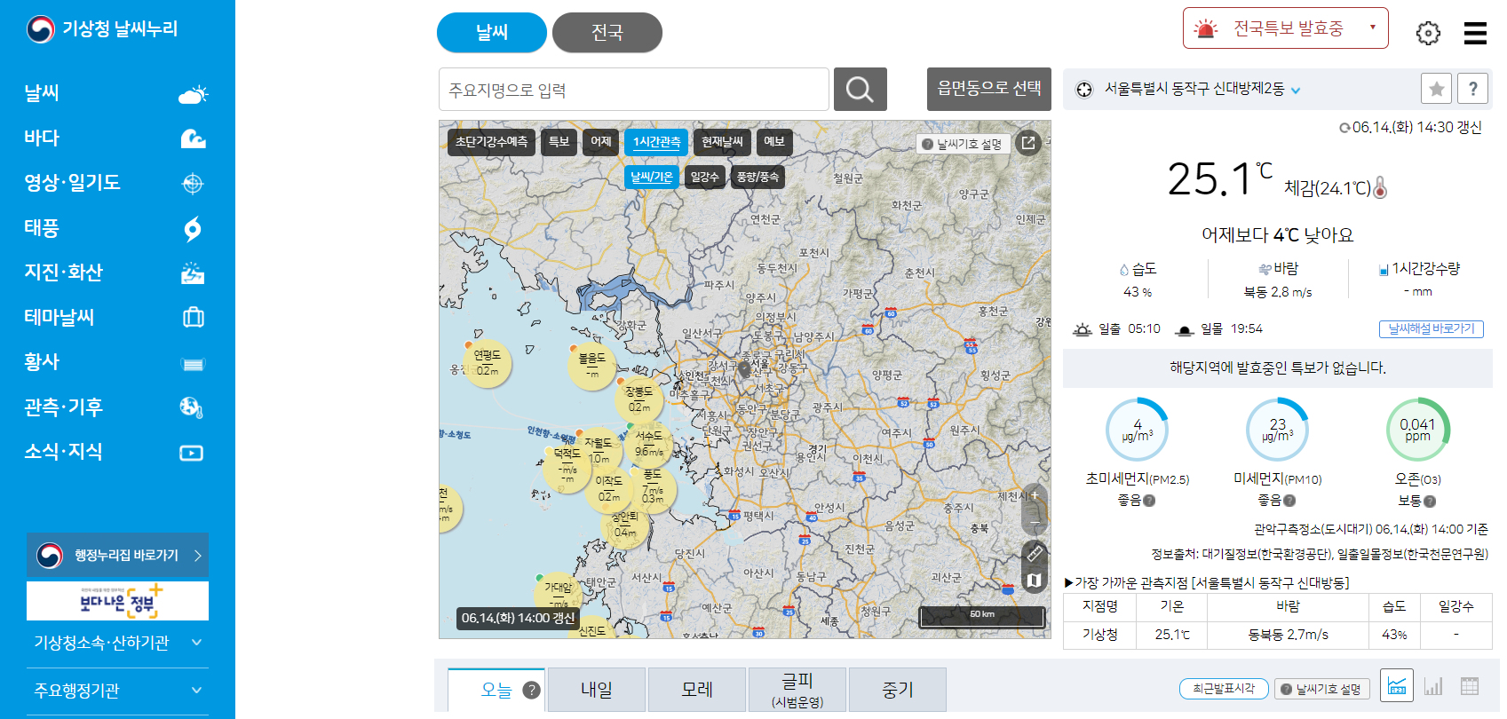Click the 연평도 observation marker on map
Image resolution: width=1507 pixels, height=719 pixels.
coord(487,363)
